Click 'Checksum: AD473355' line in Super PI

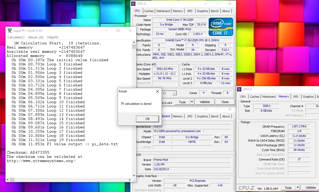(28, 152)
